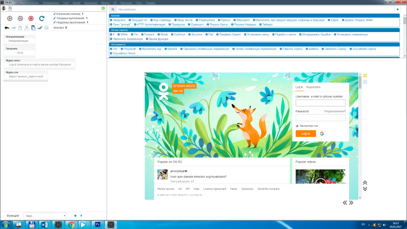Toggle the Remember me checkbox

[x=297, y=126]
